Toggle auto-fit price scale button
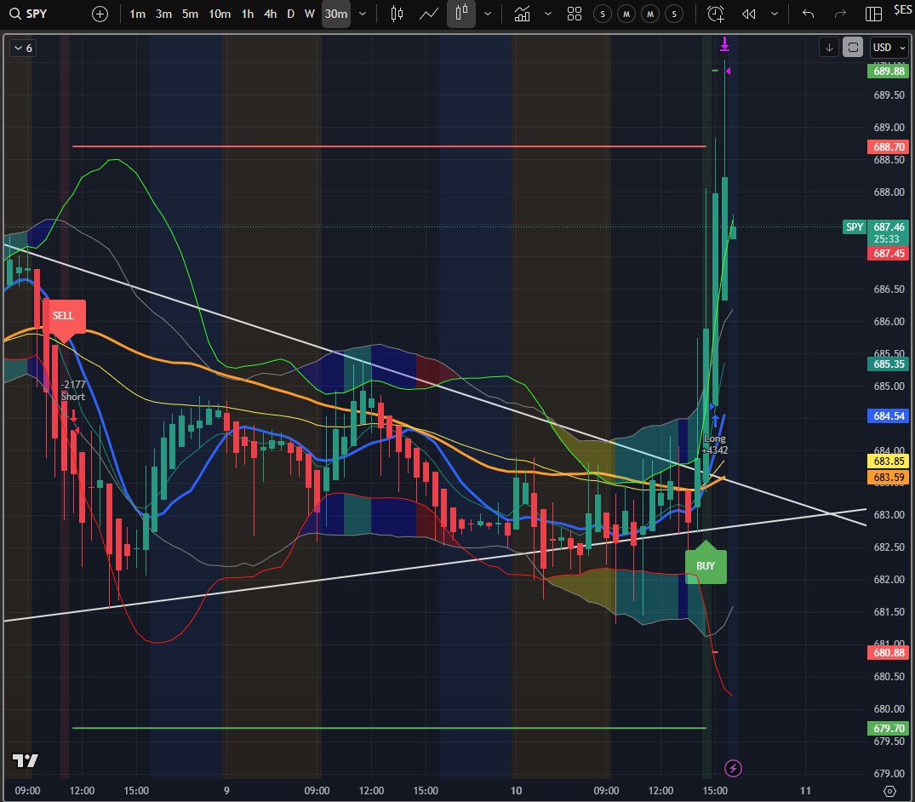Screen dimensions: 915x802 pyautogui.click(x=852, y=48)
